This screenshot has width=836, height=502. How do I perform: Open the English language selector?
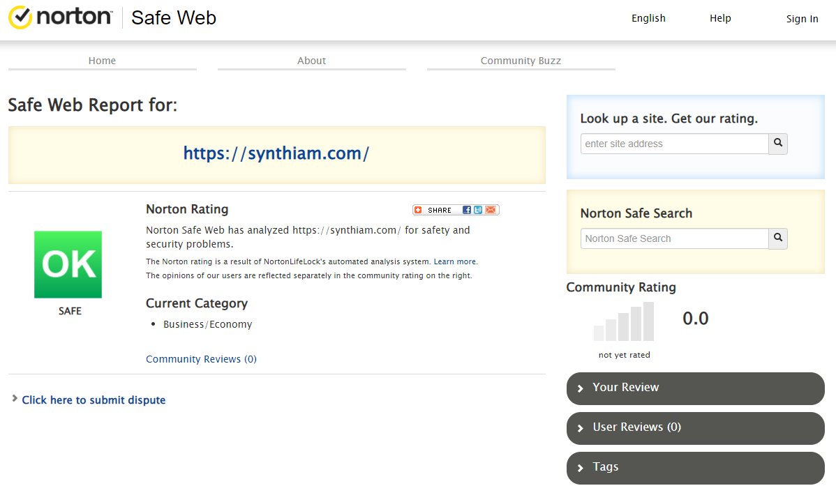pos(648,18)
